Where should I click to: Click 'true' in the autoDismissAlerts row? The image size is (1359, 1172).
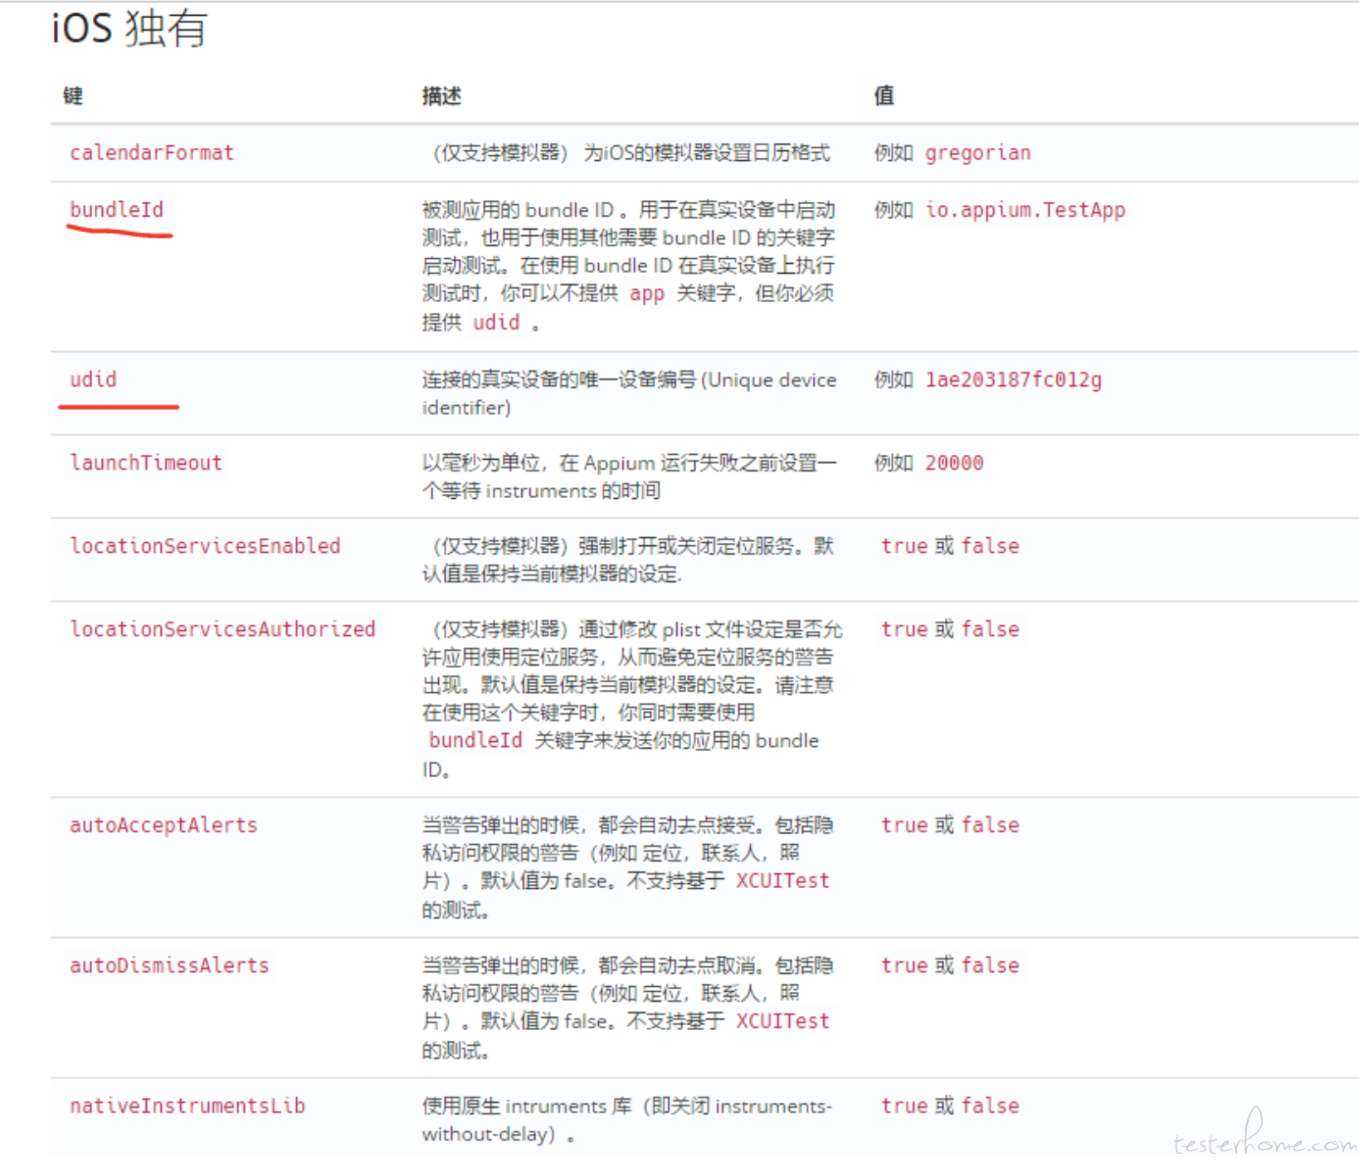tap(904, 965)
